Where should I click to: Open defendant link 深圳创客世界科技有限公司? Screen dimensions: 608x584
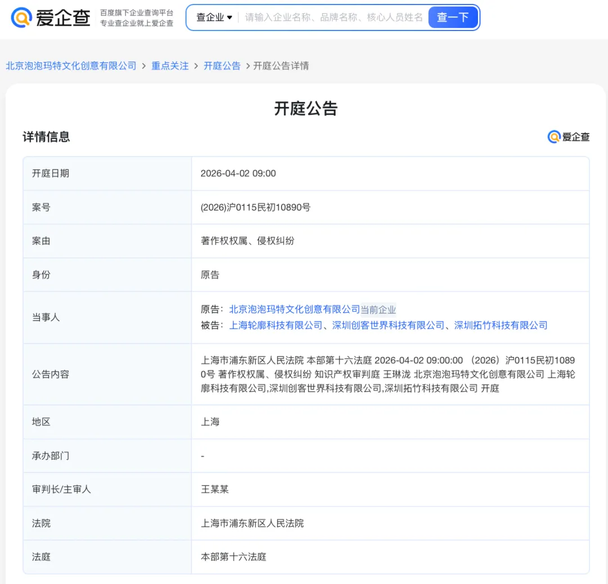pyautogui.click(x=388, y=326)
